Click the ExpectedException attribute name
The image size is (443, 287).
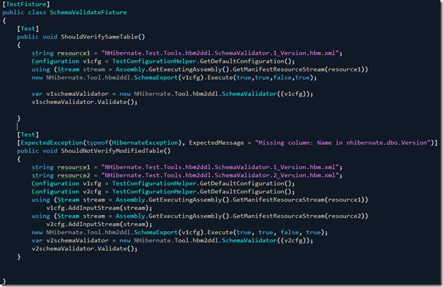pos(52,143)
